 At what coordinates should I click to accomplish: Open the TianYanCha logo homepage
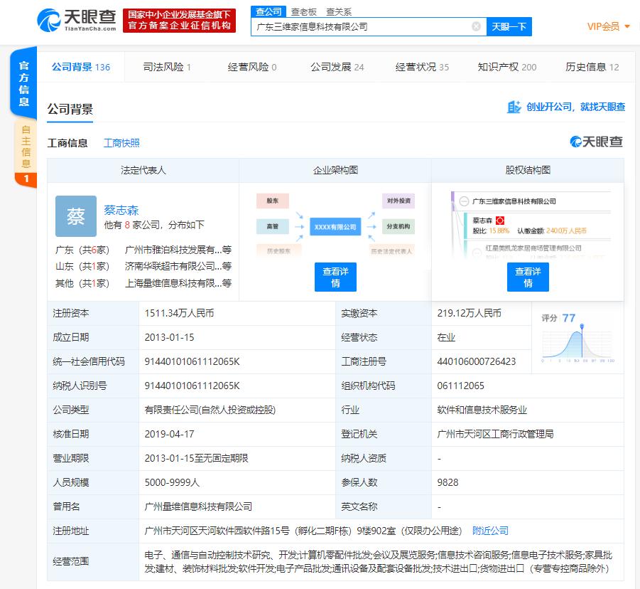click(x=76, y=21)
